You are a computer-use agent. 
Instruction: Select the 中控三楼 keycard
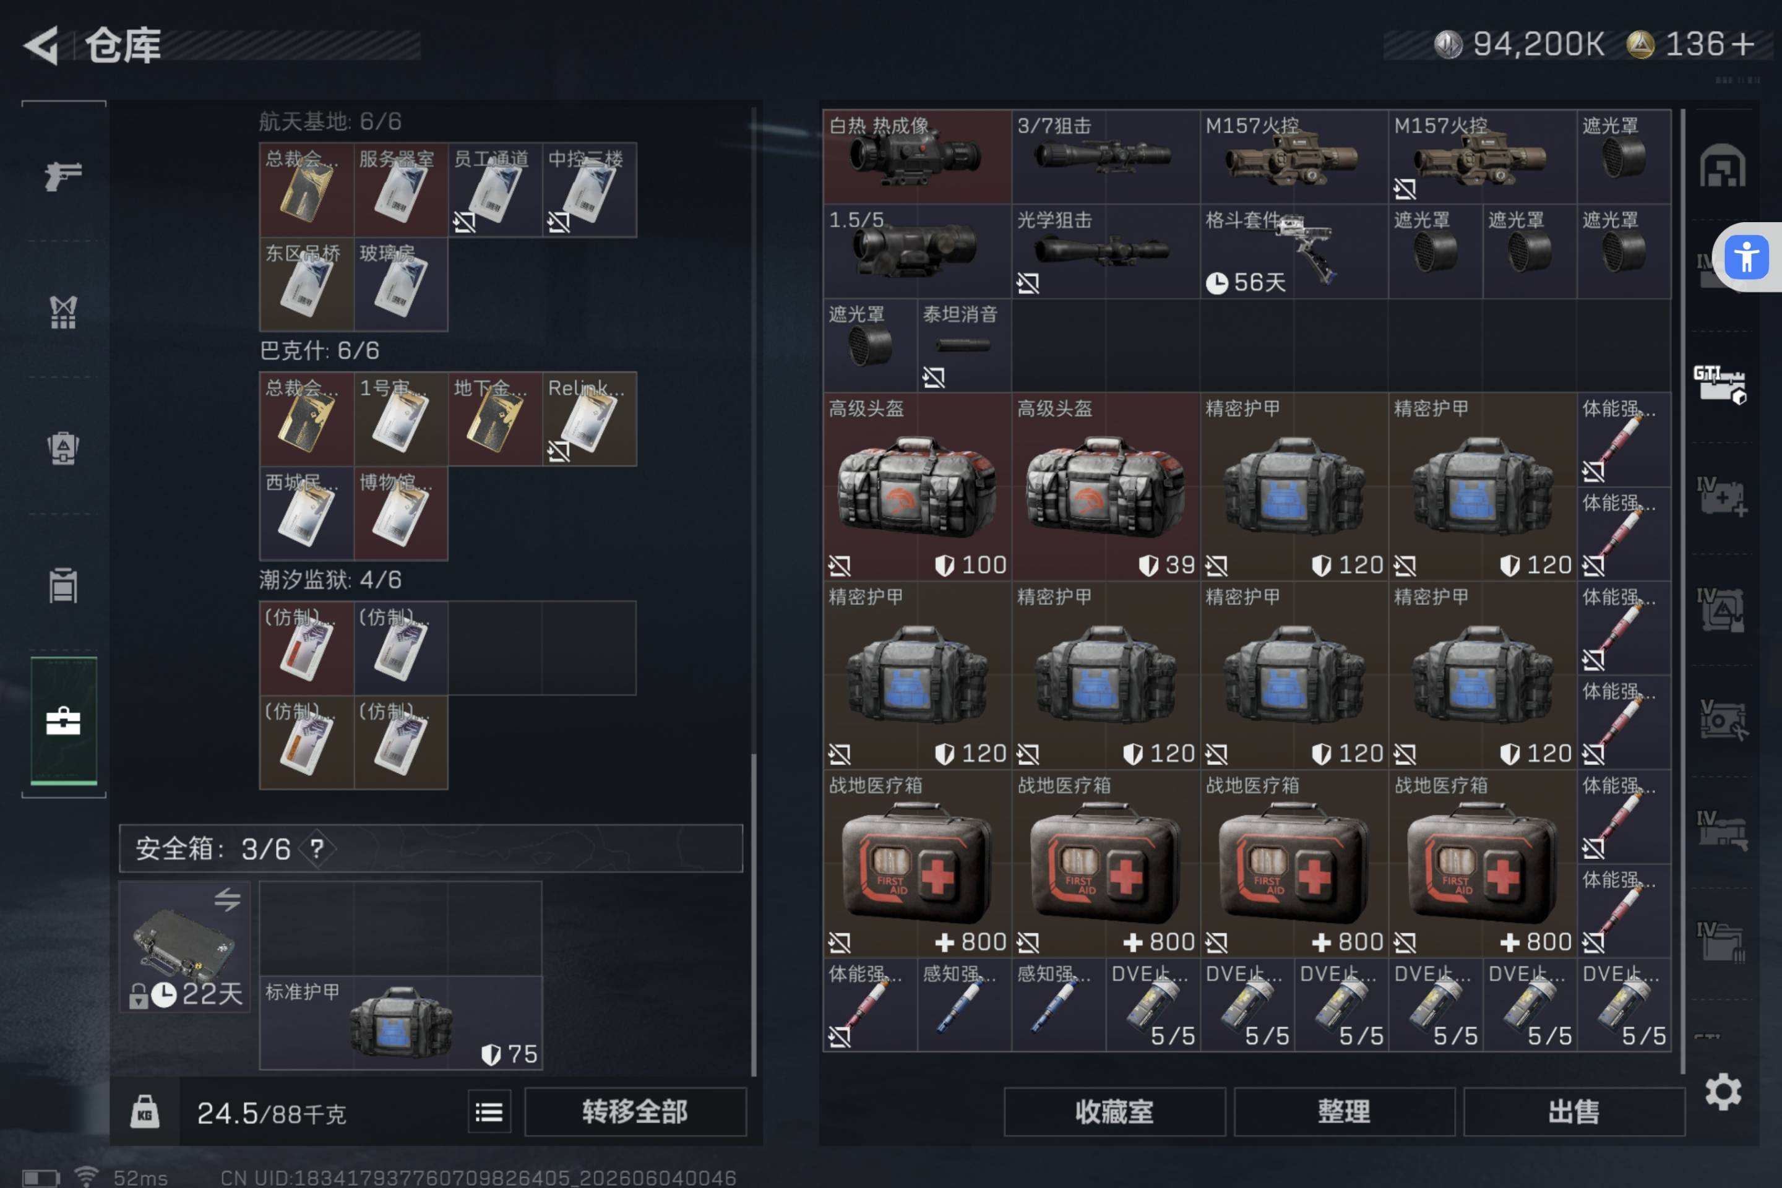[588, 190]
